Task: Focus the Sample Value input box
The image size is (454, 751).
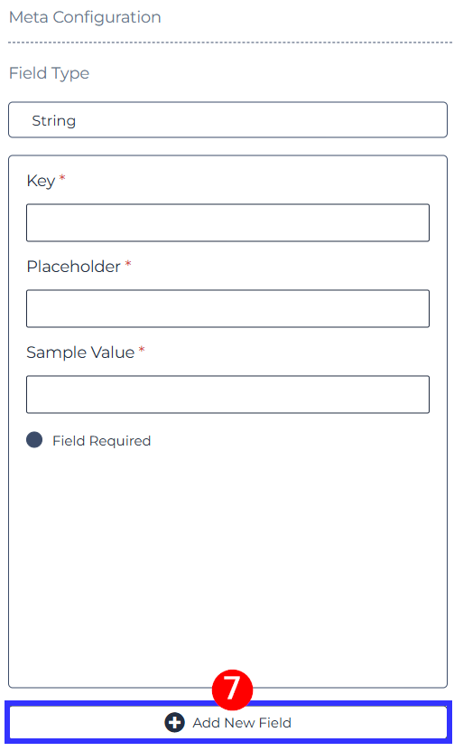Action: click(227, 394)
